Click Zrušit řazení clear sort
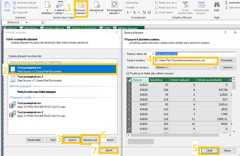 point(164,12)
